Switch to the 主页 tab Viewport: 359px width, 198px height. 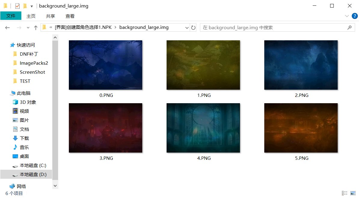(x=31, y=16)
